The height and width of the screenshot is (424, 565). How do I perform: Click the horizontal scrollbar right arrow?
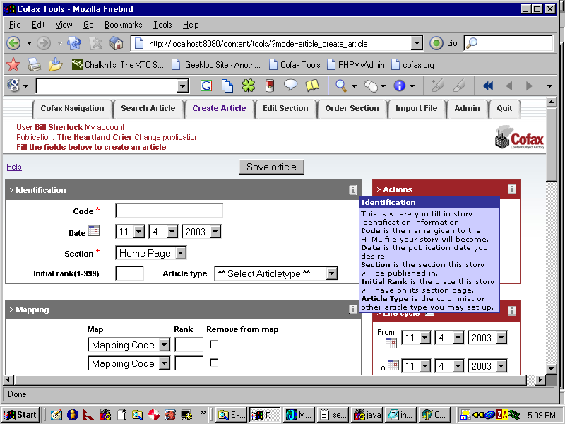coord(540,379)
